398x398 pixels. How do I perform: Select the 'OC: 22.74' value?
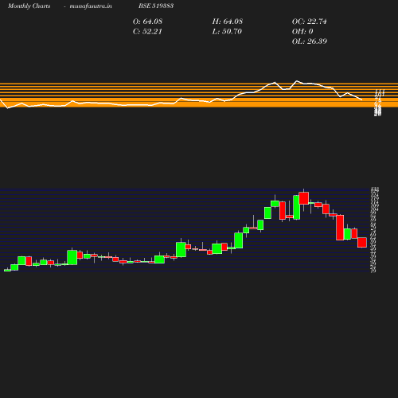310,21
